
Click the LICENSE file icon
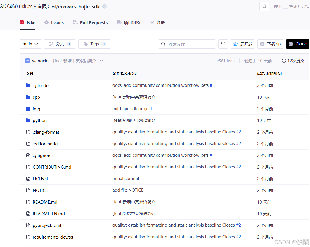pos(28,178)
